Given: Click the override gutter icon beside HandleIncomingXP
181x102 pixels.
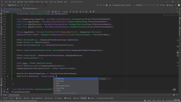Looking at the screenshot, I should coord(8,89).
